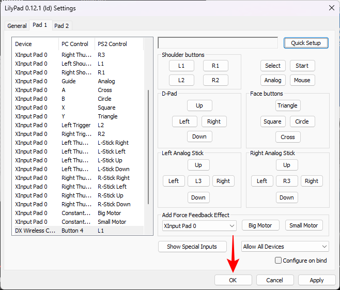Screen dimensions: 340x290
Task: Bind the Square face button
Action: click(273, 121)
